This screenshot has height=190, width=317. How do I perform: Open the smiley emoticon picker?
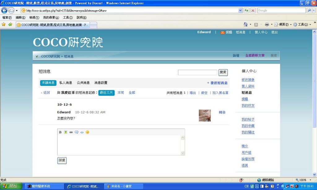(x=87, y=132)
